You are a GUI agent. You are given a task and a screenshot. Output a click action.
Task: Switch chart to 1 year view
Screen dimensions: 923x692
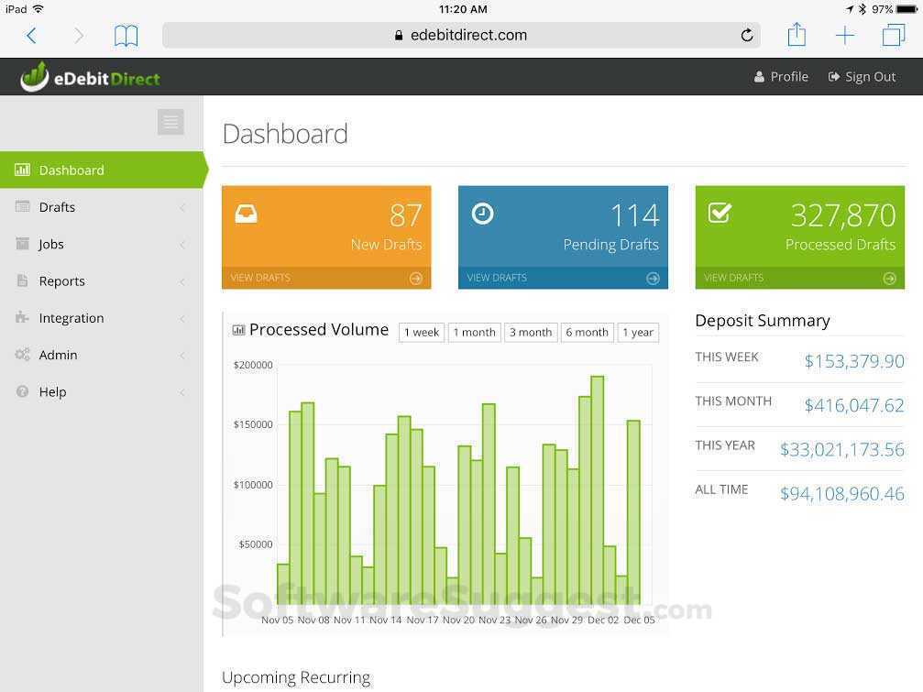637,332
